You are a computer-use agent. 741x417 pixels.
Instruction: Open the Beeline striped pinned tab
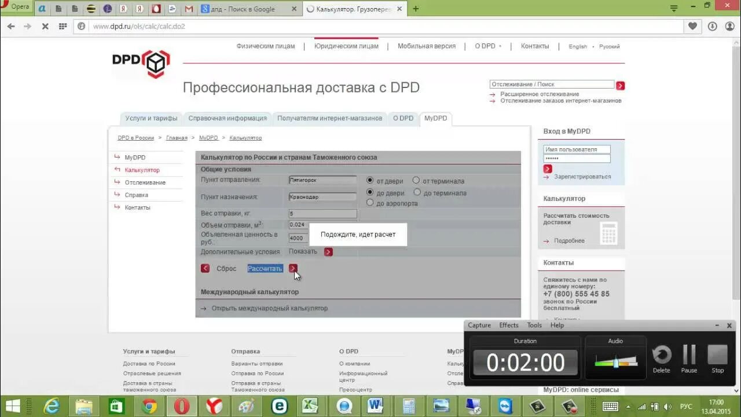coord(91,9)
